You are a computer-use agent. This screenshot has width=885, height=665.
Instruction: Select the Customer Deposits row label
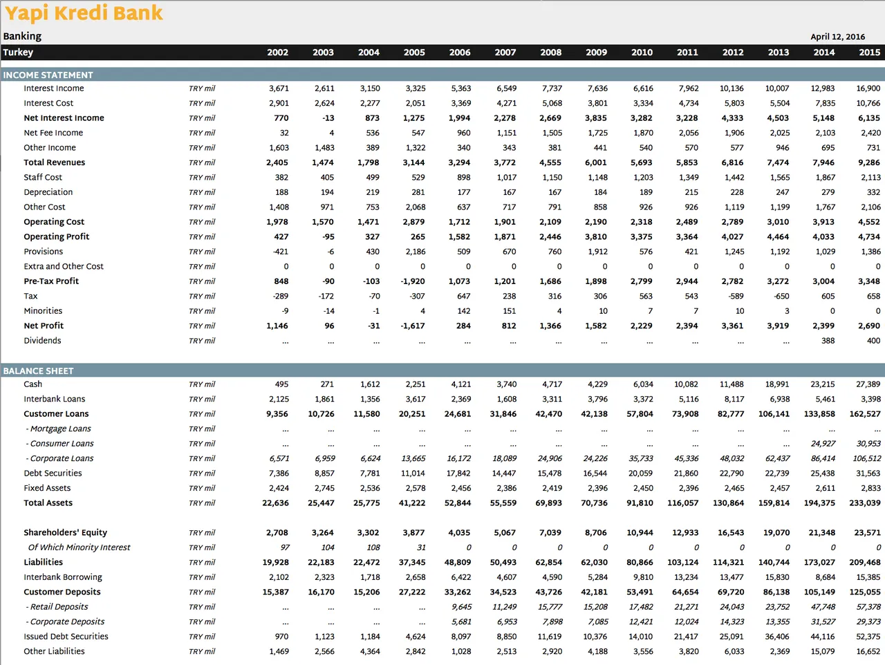[62, 592]
